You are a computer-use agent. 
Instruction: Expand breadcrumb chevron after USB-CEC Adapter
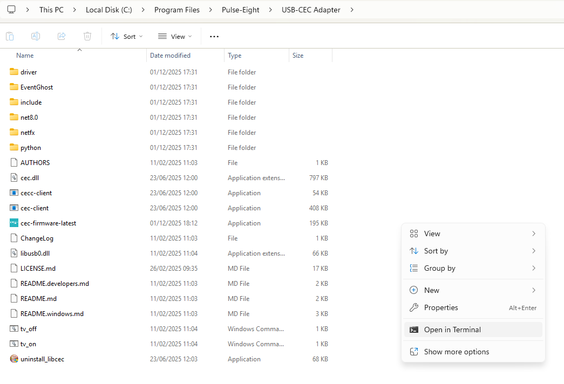pyautogui.click(x=352, y=10)
